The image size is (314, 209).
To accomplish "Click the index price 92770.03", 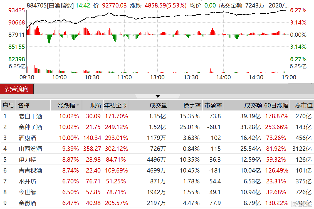I will [114, 5].
